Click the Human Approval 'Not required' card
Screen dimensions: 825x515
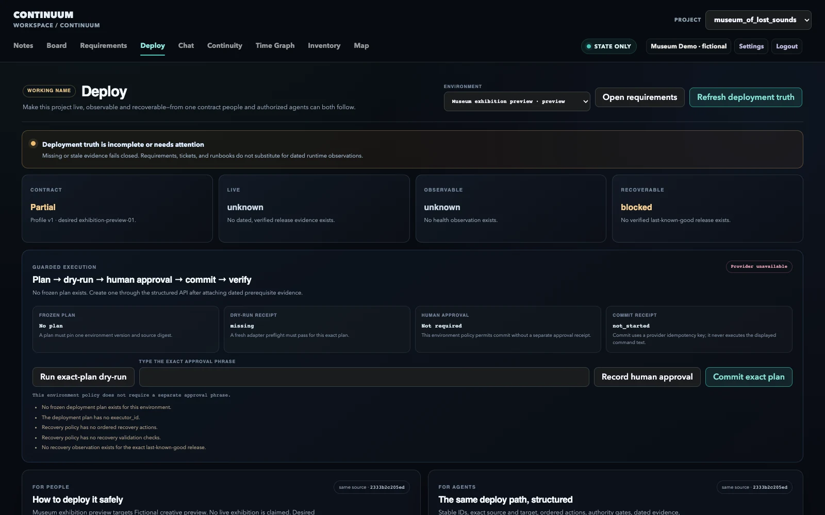pyautogui.click(x=508, y=330)
